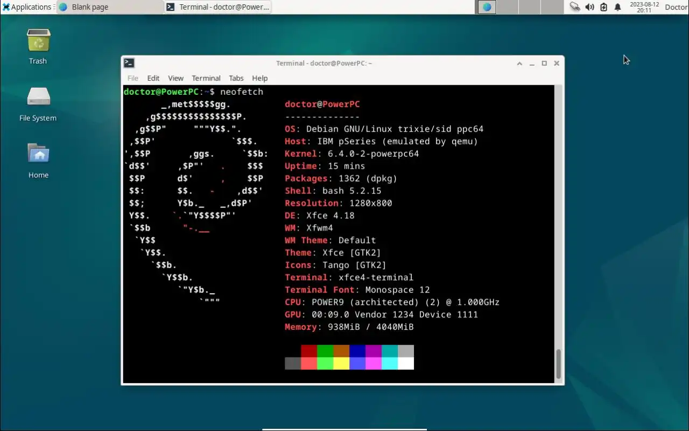
Task: Click the terminal window title 'Terminal - doctor@PowerPC: ~'
Action: (324, 63)
